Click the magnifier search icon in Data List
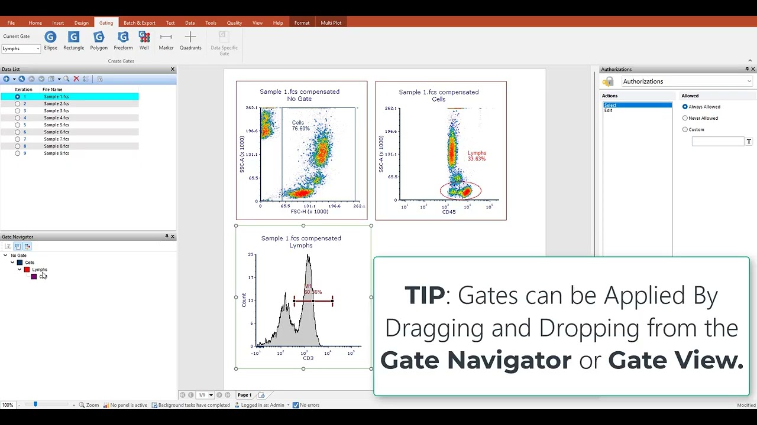 pyautogui.click(x=66, y=79)
